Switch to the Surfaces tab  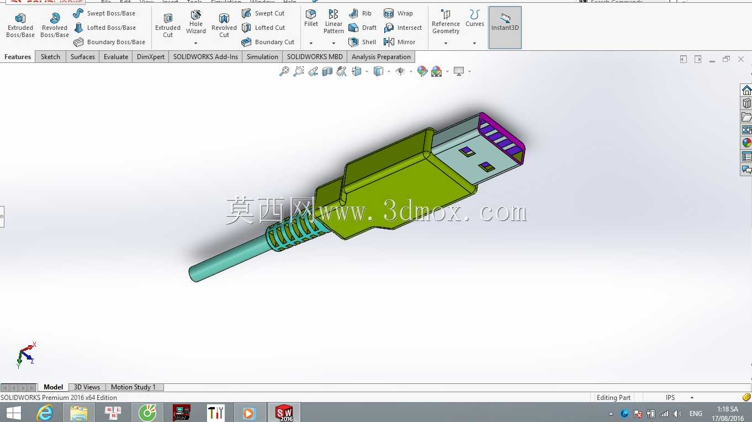pyautogui.click(x=83, y=57)
